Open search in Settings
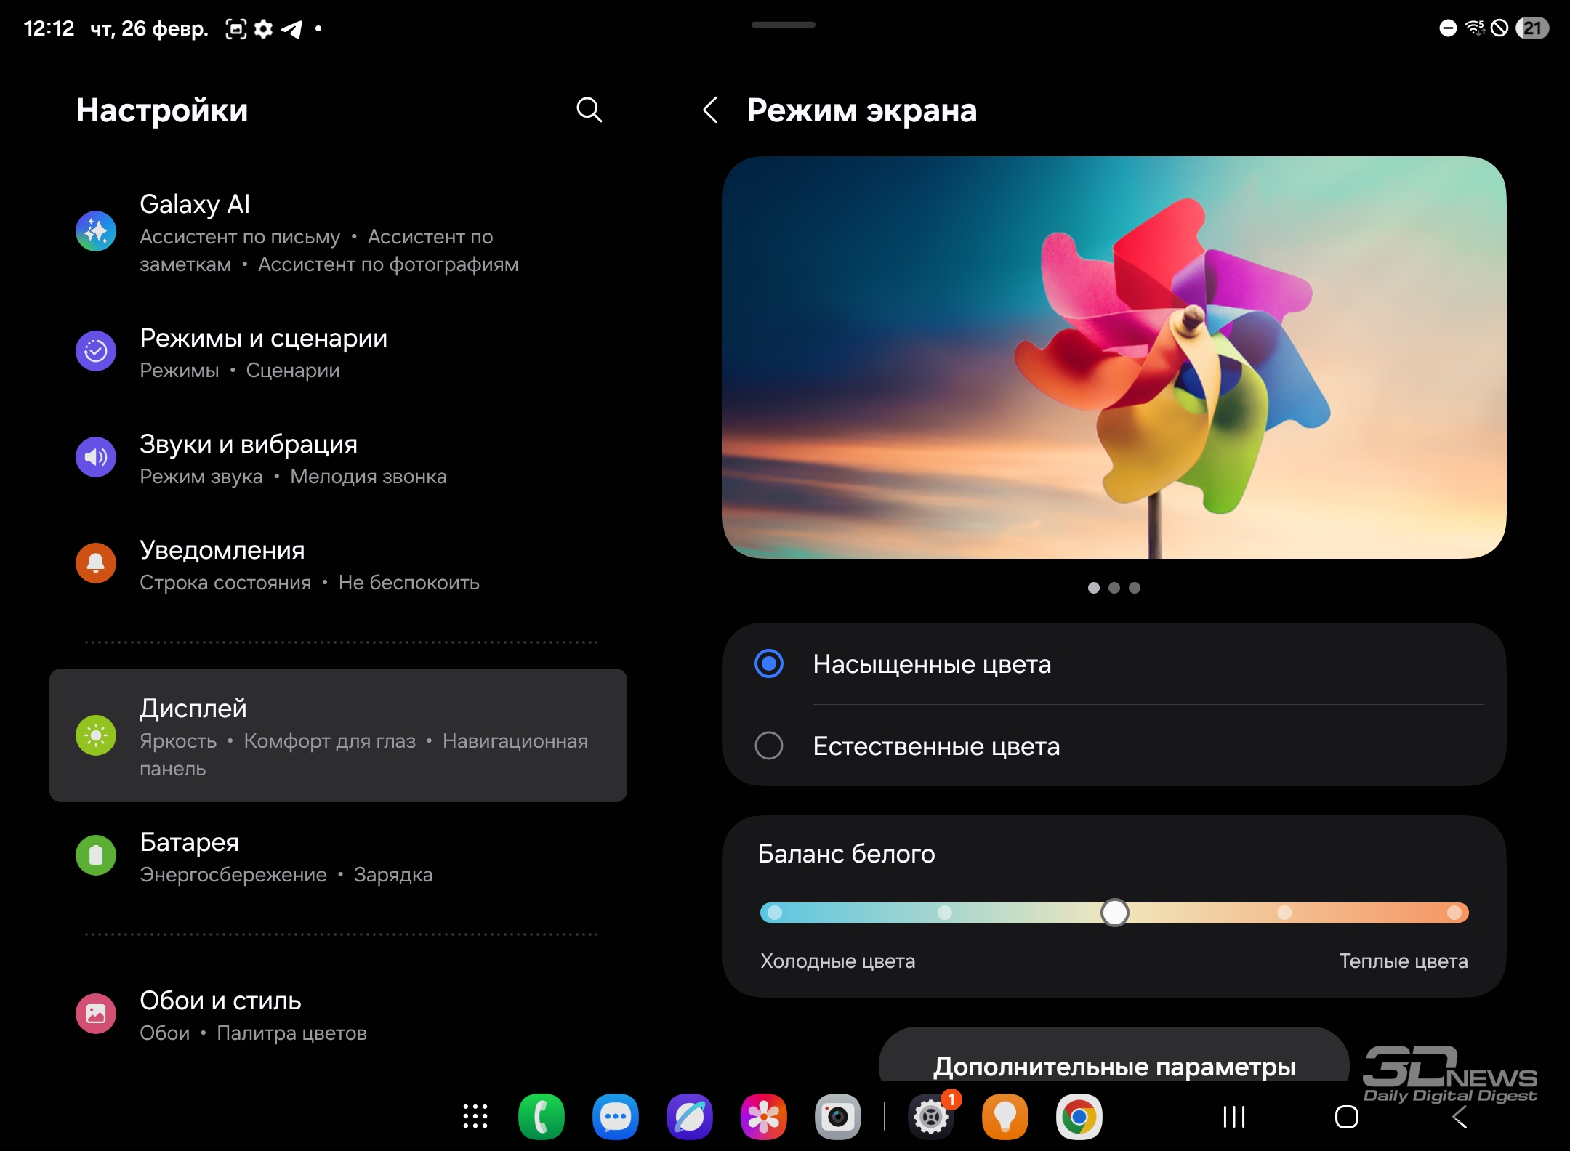This screenshot has height=1151, width=1570. [x=589, y=110]
